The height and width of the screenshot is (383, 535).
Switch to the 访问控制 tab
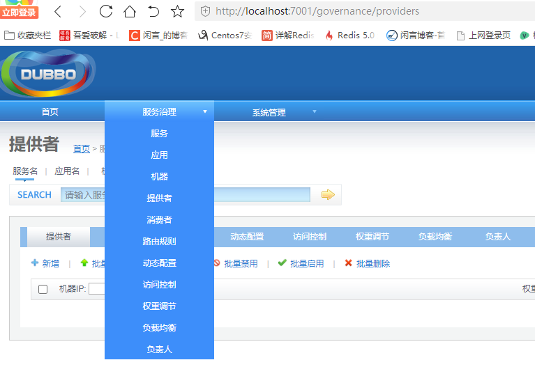310,237
